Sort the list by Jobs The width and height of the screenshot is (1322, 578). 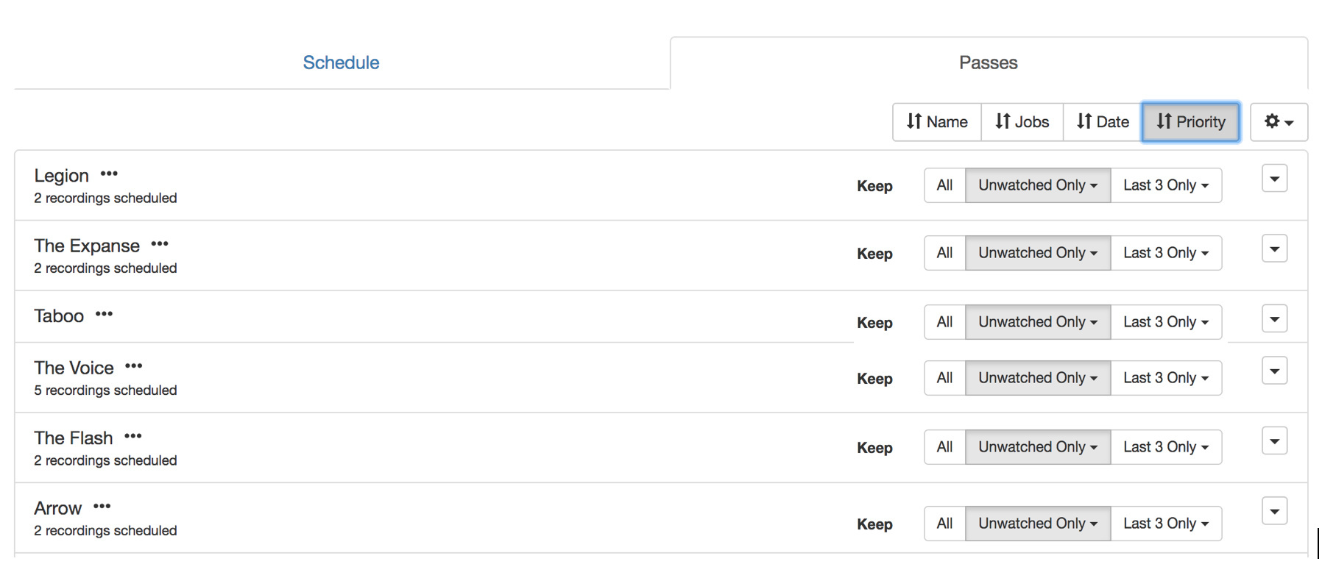tap(1022, 122)
